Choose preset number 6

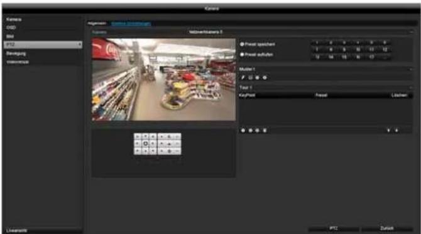[x=385, y=43]
